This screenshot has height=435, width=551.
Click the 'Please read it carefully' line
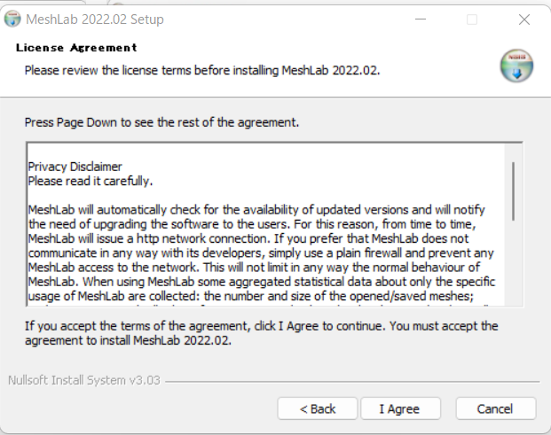(x=91, y=181)
